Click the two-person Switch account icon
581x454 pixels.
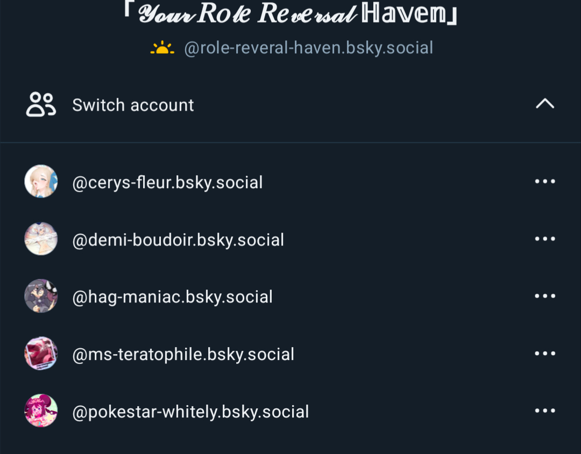41,105
